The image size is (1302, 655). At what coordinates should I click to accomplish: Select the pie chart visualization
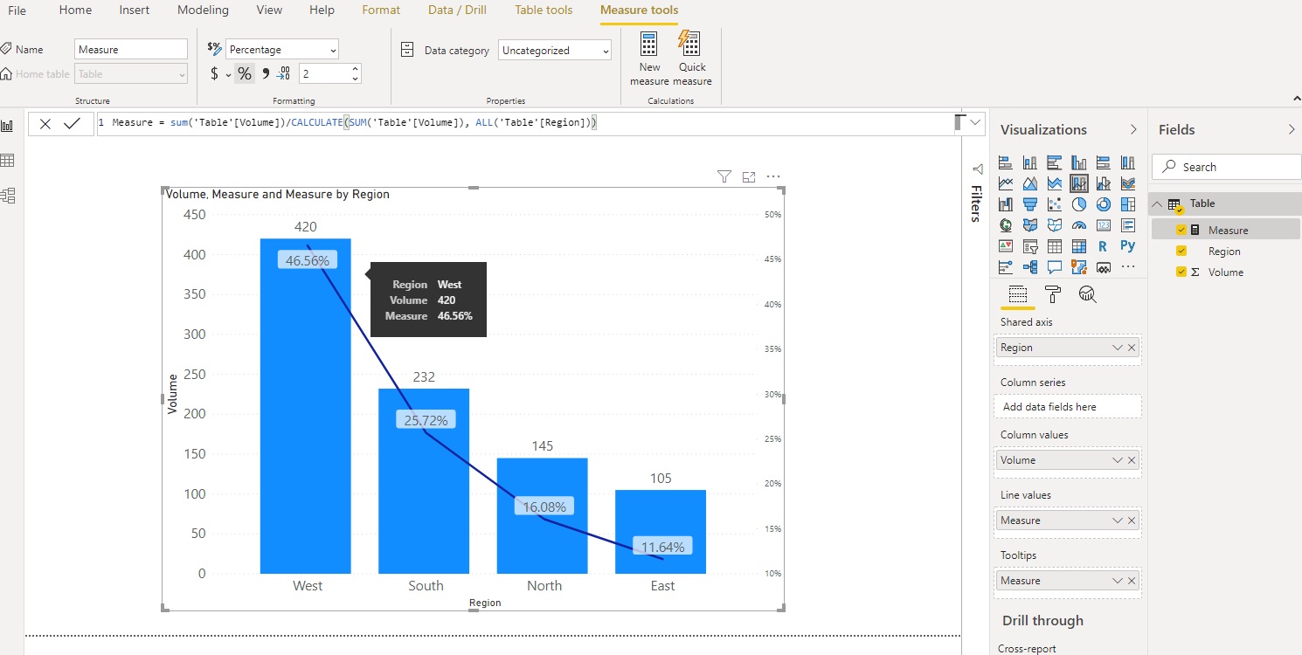coord(1079,204)
